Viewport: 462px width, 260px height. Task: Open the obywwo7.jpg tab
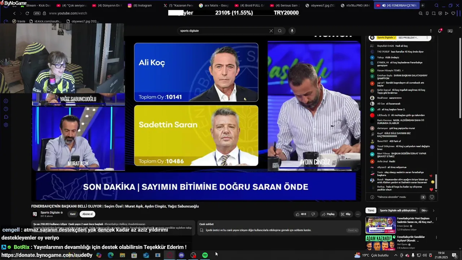[320, 5]
